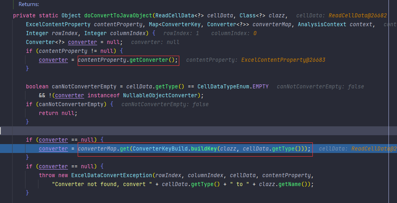Click the "Converter not found, convert" string literal
Viewport: 397px width, 203px height.
click(x=105, y=184)
